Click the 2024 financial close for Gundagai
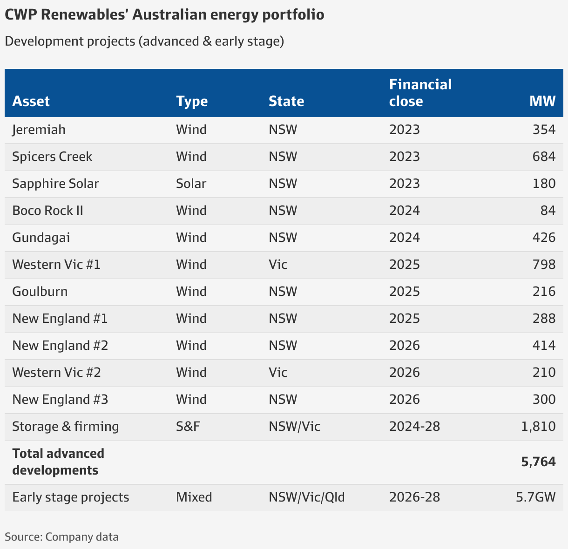The width and height of the screenshot is (568, 549). pos(405,237)
